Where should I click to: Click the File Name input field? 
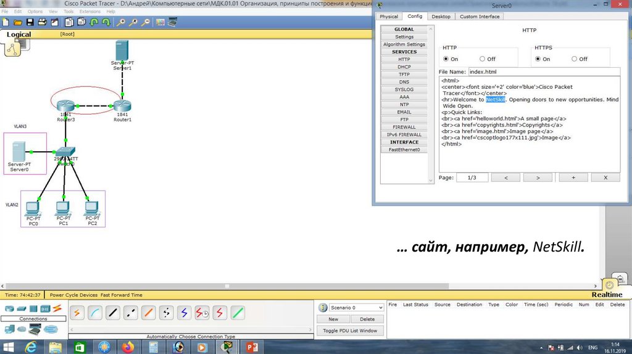(544, 72)
